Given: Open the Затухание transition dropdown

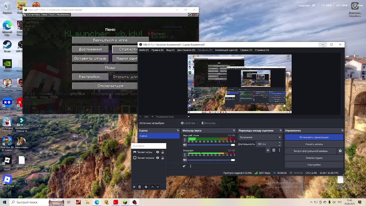Looking at the screenshot, I should pyautogui.click(x=260, y=137).
